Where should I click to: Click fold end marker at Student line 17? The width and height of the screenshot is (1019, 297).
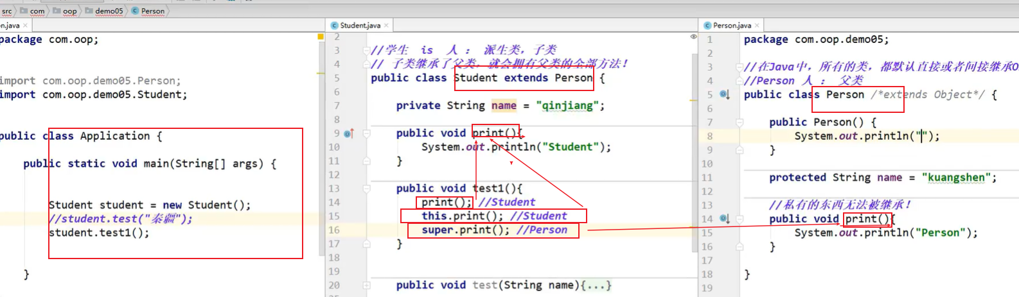(x=366, y=244)
